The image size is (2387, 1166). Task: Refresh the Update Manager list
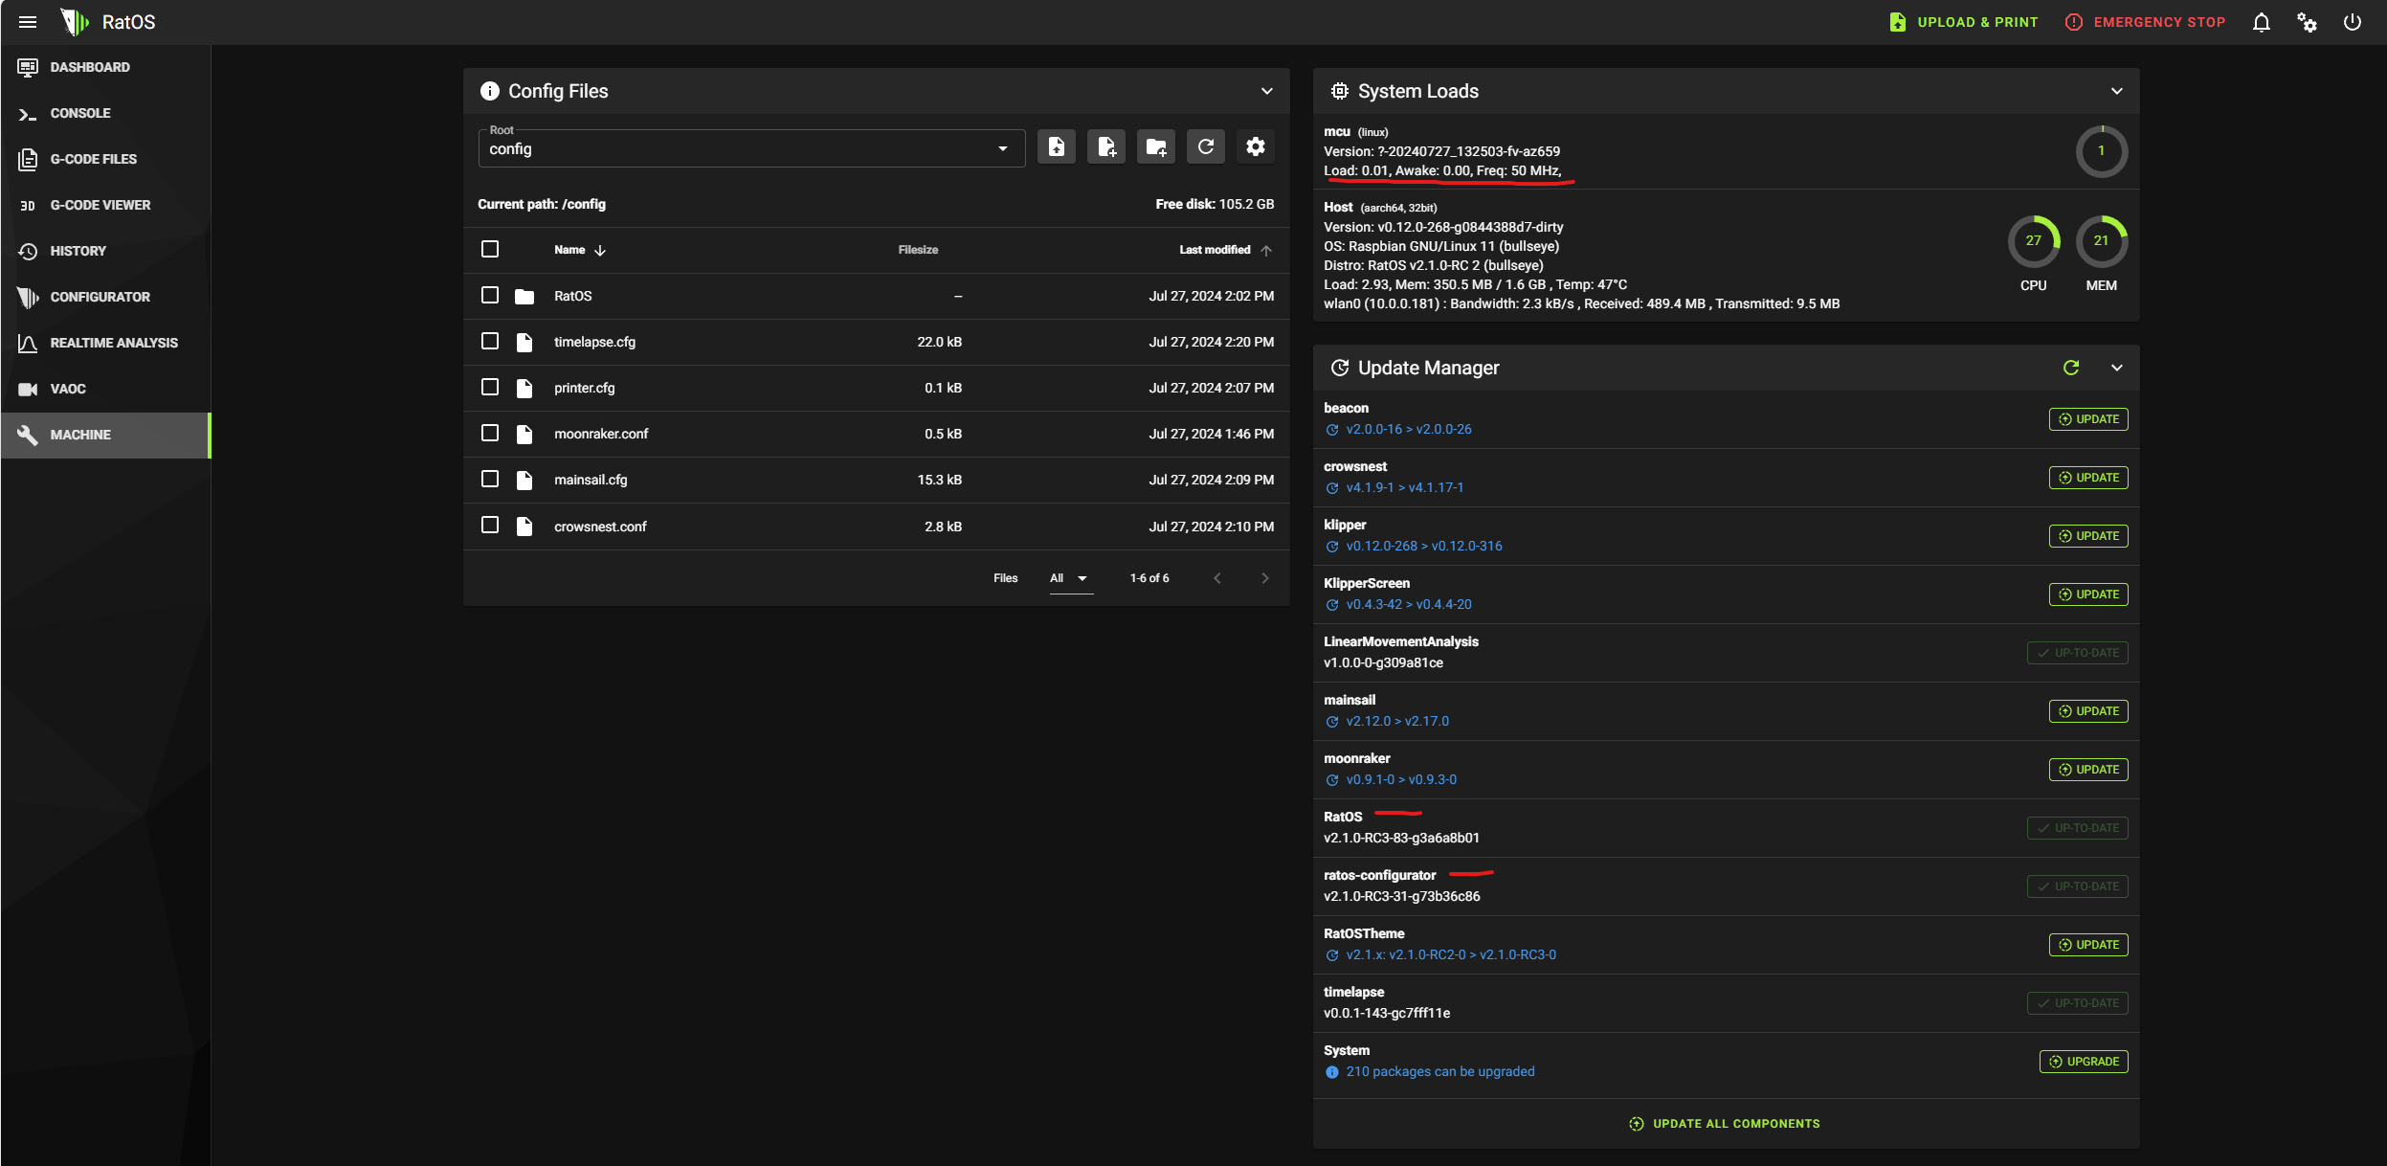click(x=2071, y=368)
